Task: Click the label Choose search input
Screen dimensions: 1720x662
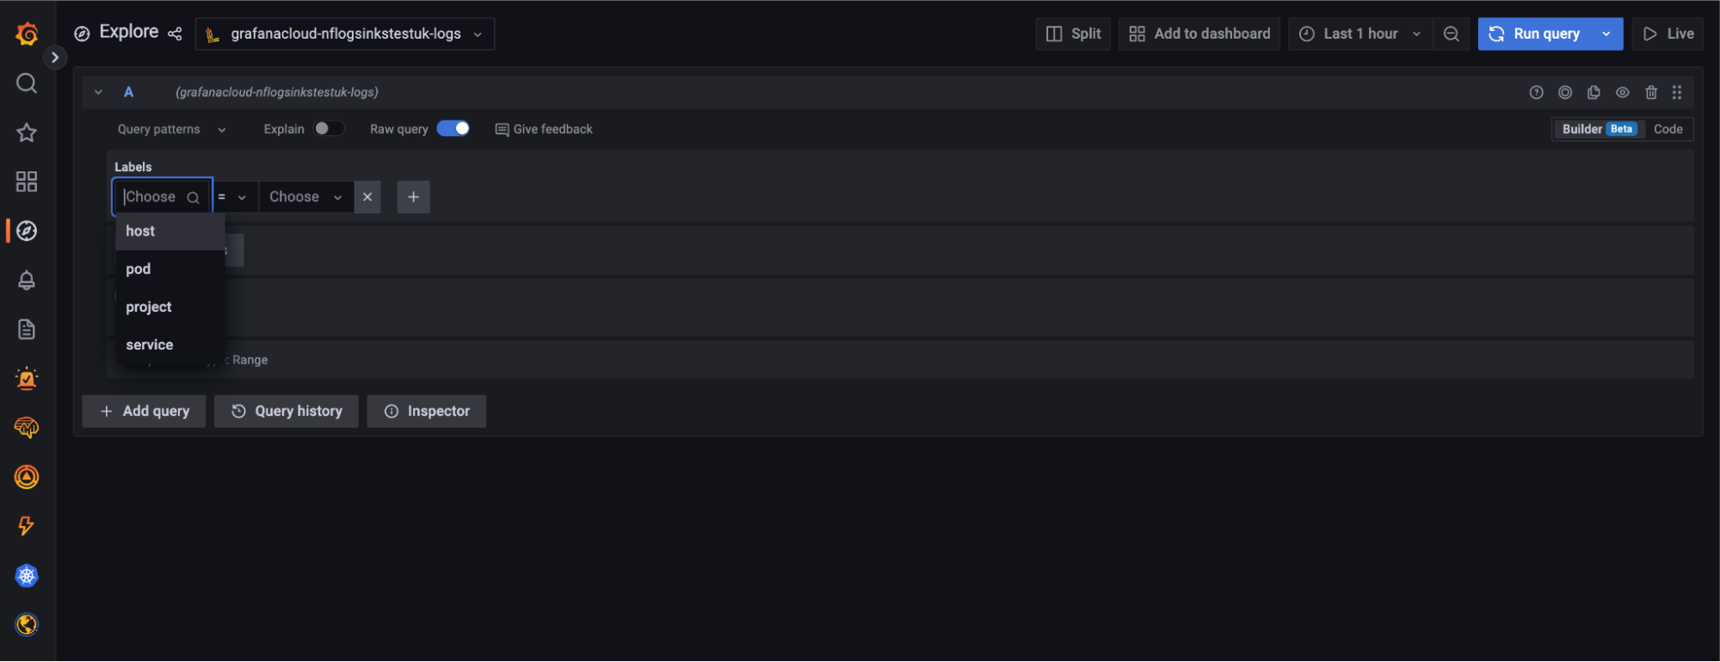Action: click(x=162, y=197)
